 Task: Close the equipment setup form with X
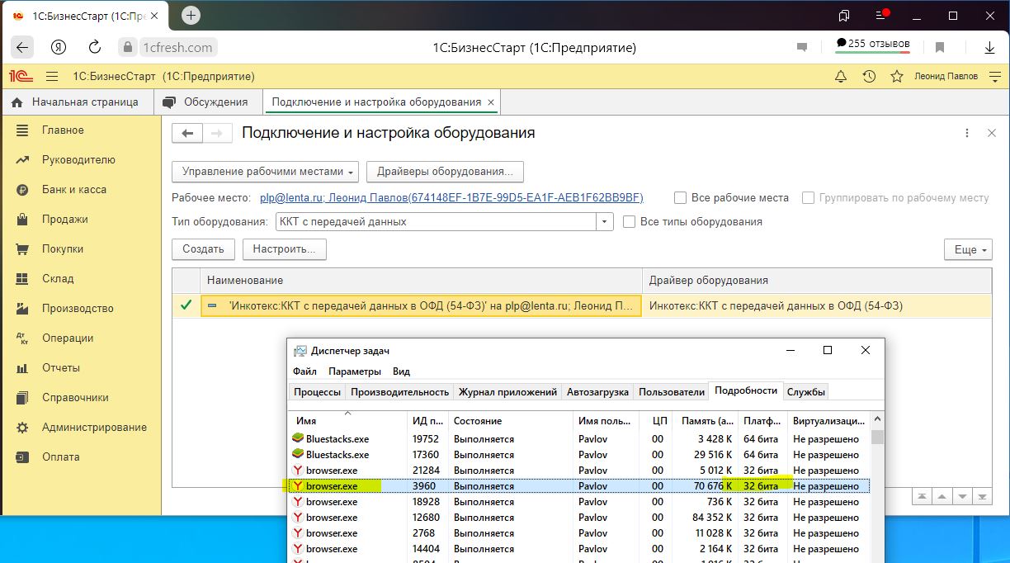pos(991,133)
